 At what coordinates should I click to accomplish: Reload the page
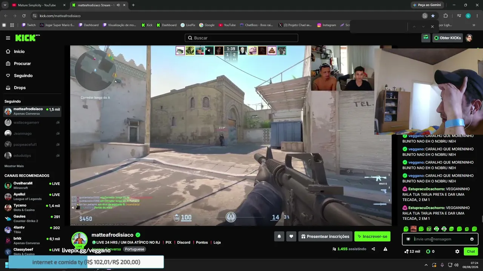click(x=24, y=16)
